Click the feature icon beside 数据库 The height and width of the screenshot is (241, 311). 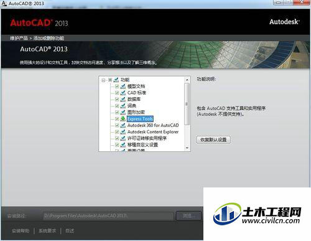pyautogui.click(x=123, y=99)
